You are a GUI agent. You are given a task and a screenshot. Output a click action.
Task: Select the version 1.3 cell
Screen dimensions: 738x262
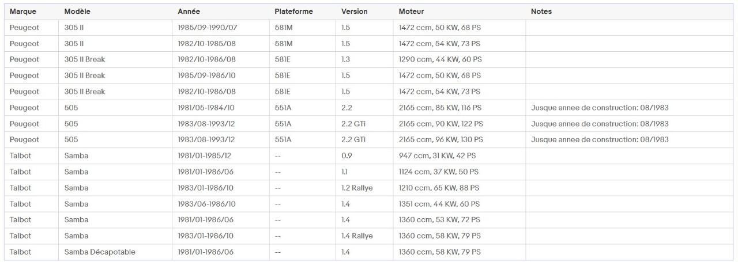click(345, 59)
